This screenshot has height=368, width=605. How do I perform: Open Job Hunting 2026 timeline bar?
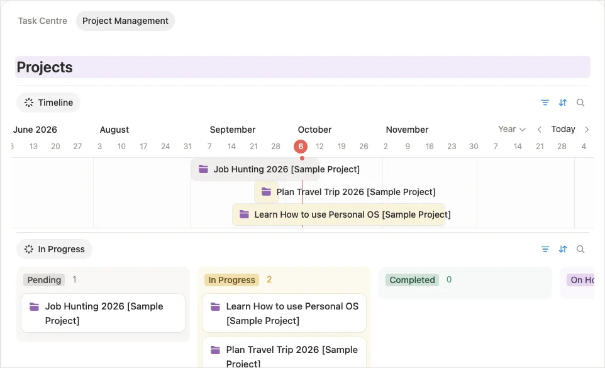(x=255, y=169)
